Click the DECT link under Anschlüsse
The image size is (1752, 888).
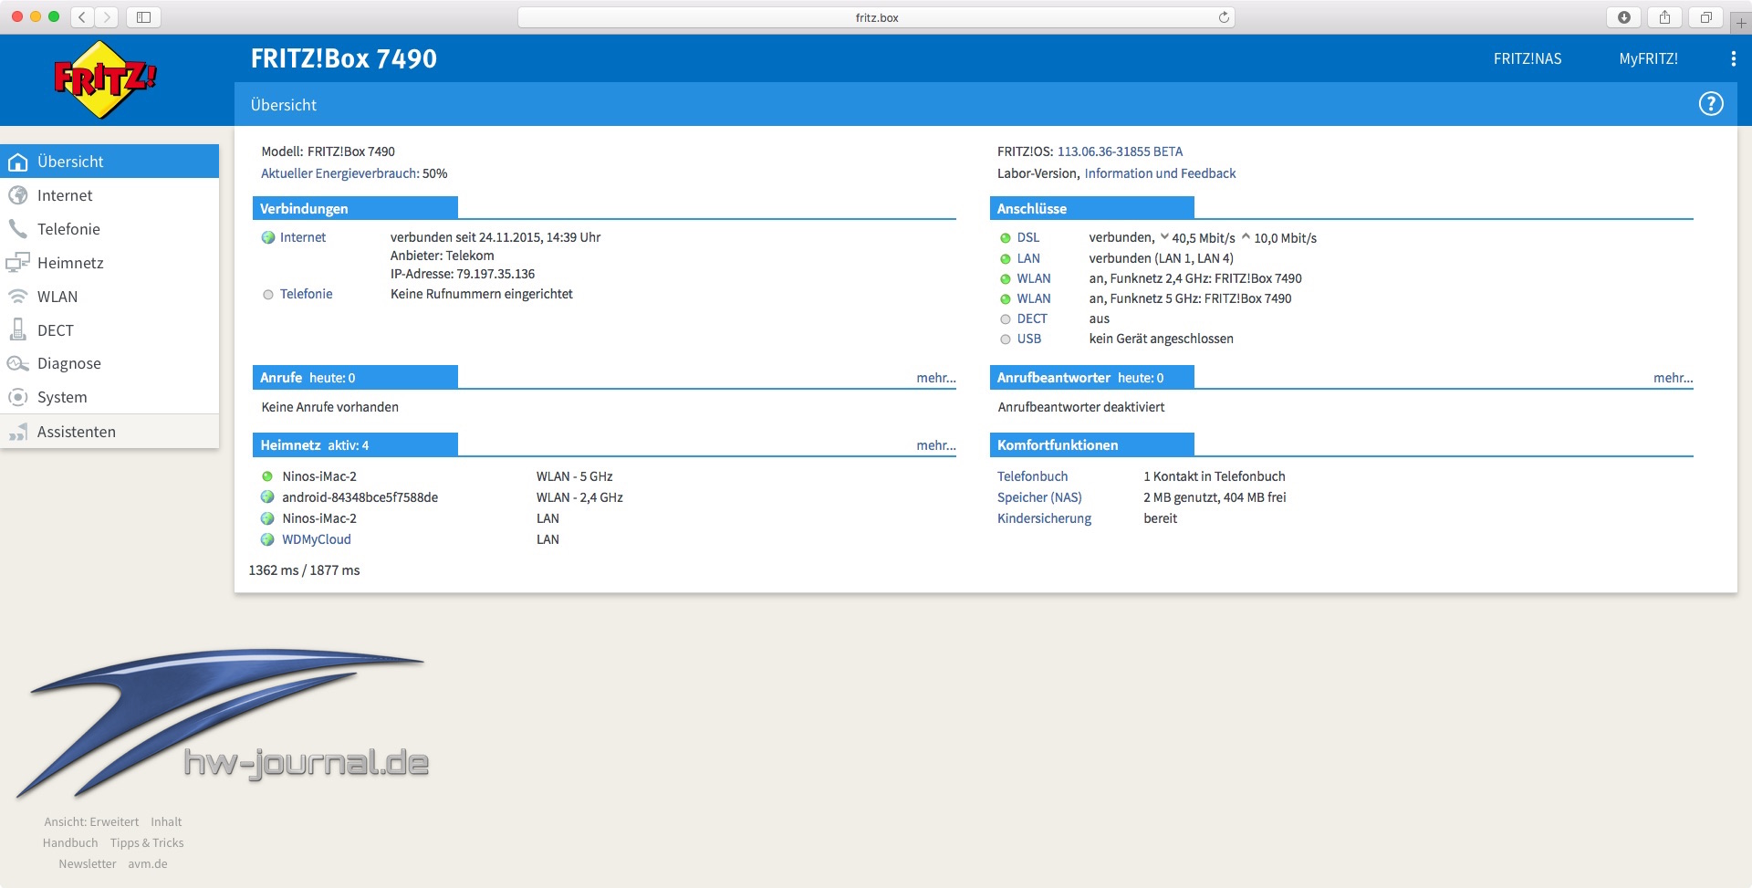point(1032,319)
